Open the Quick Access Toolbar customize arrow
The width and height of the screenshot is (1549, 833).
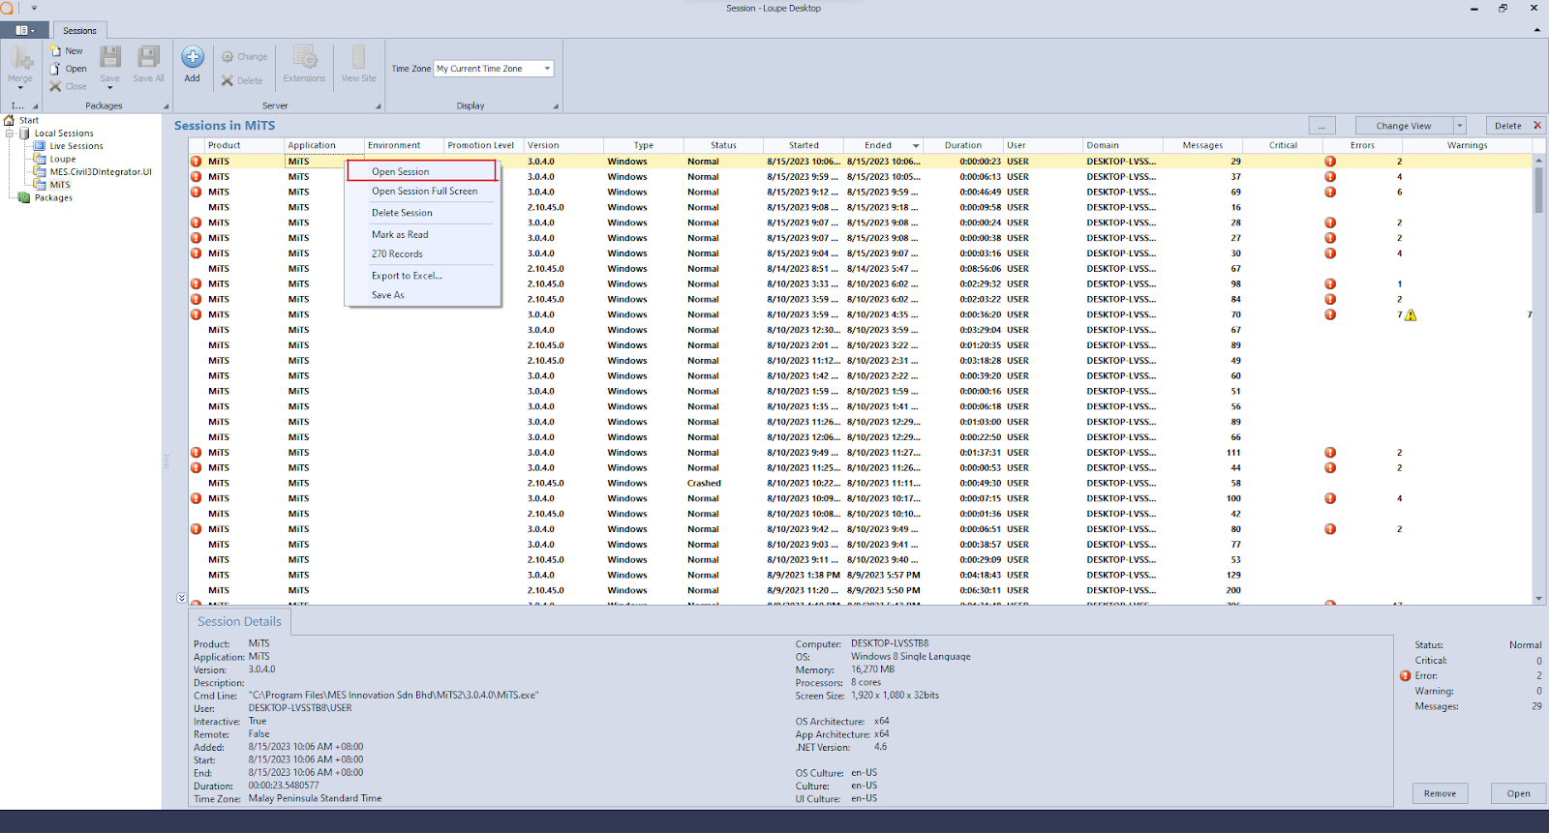(34, 8)
